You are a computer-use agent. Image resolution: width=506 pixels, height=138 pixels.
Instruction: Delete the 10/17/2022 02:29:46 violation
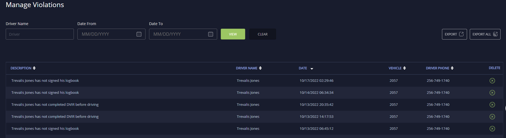[492, 81]
